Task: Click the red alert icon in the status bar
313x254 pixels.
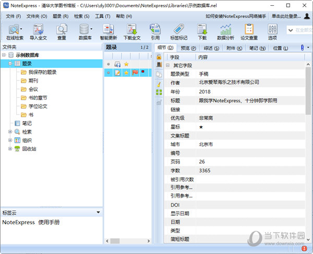Action: [304, 248]
